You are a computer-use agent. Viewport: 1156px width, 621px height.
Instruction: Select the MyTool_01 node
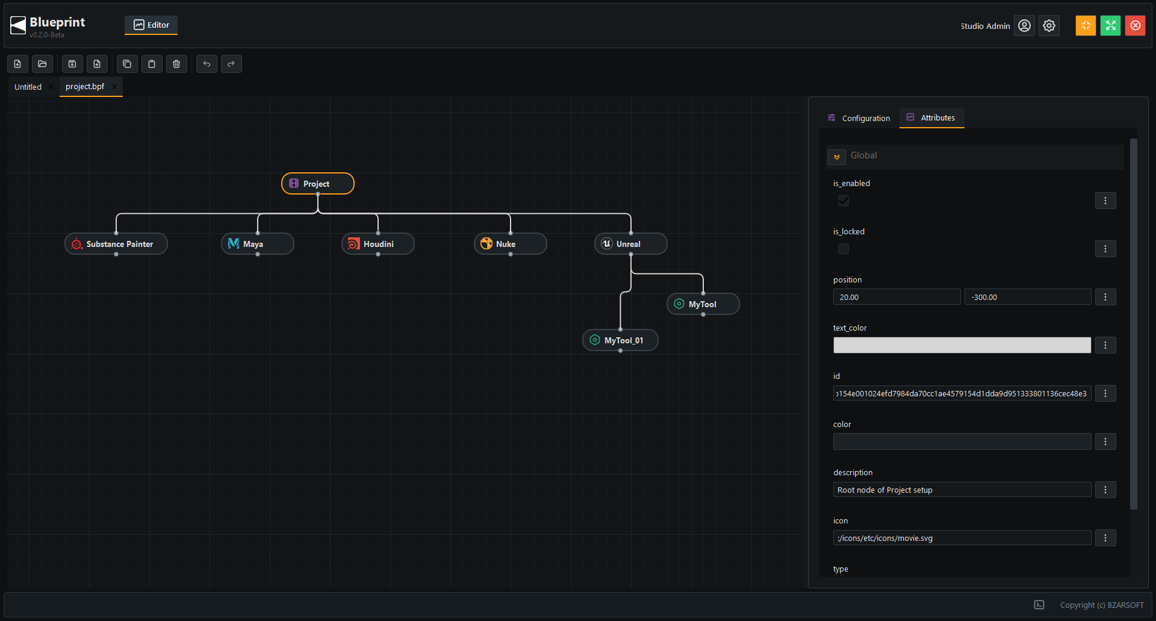(620, 340)
